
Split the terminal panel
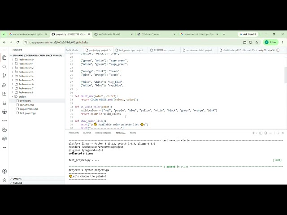click(261, 133)
